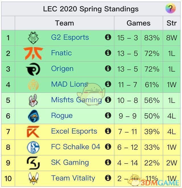Click the Team Vitality bee logo
This screenshot has width=182, height=188.
pyautogui.click(x=33, y=178)
